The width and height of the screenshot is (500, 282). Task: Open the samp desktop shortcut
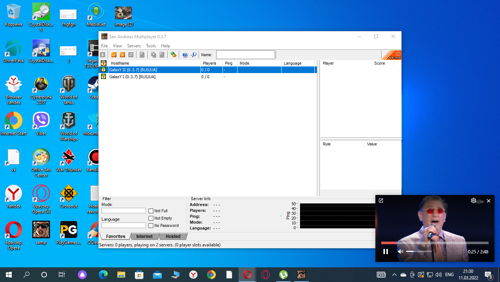coord(41,233)
